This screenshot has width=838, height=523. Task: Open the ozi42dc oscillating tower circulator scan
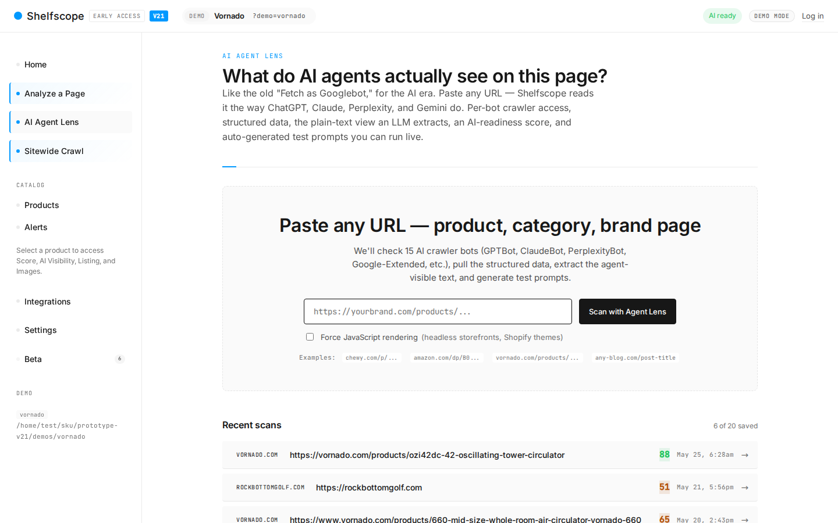(x=490, y=455)
